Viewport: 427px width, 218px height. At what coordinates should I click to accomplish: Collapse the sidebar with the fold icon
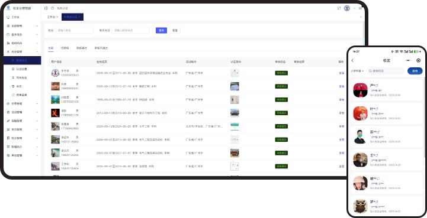pyautogui.click(x=46, y=8)
